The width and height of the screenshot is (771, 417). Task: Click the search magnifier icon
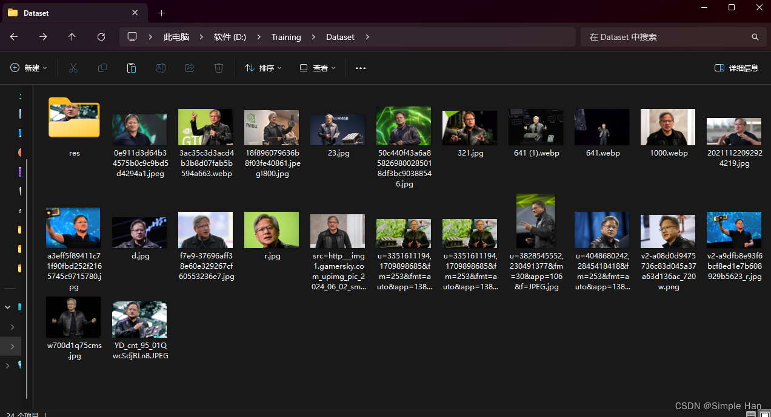[755, 37]
